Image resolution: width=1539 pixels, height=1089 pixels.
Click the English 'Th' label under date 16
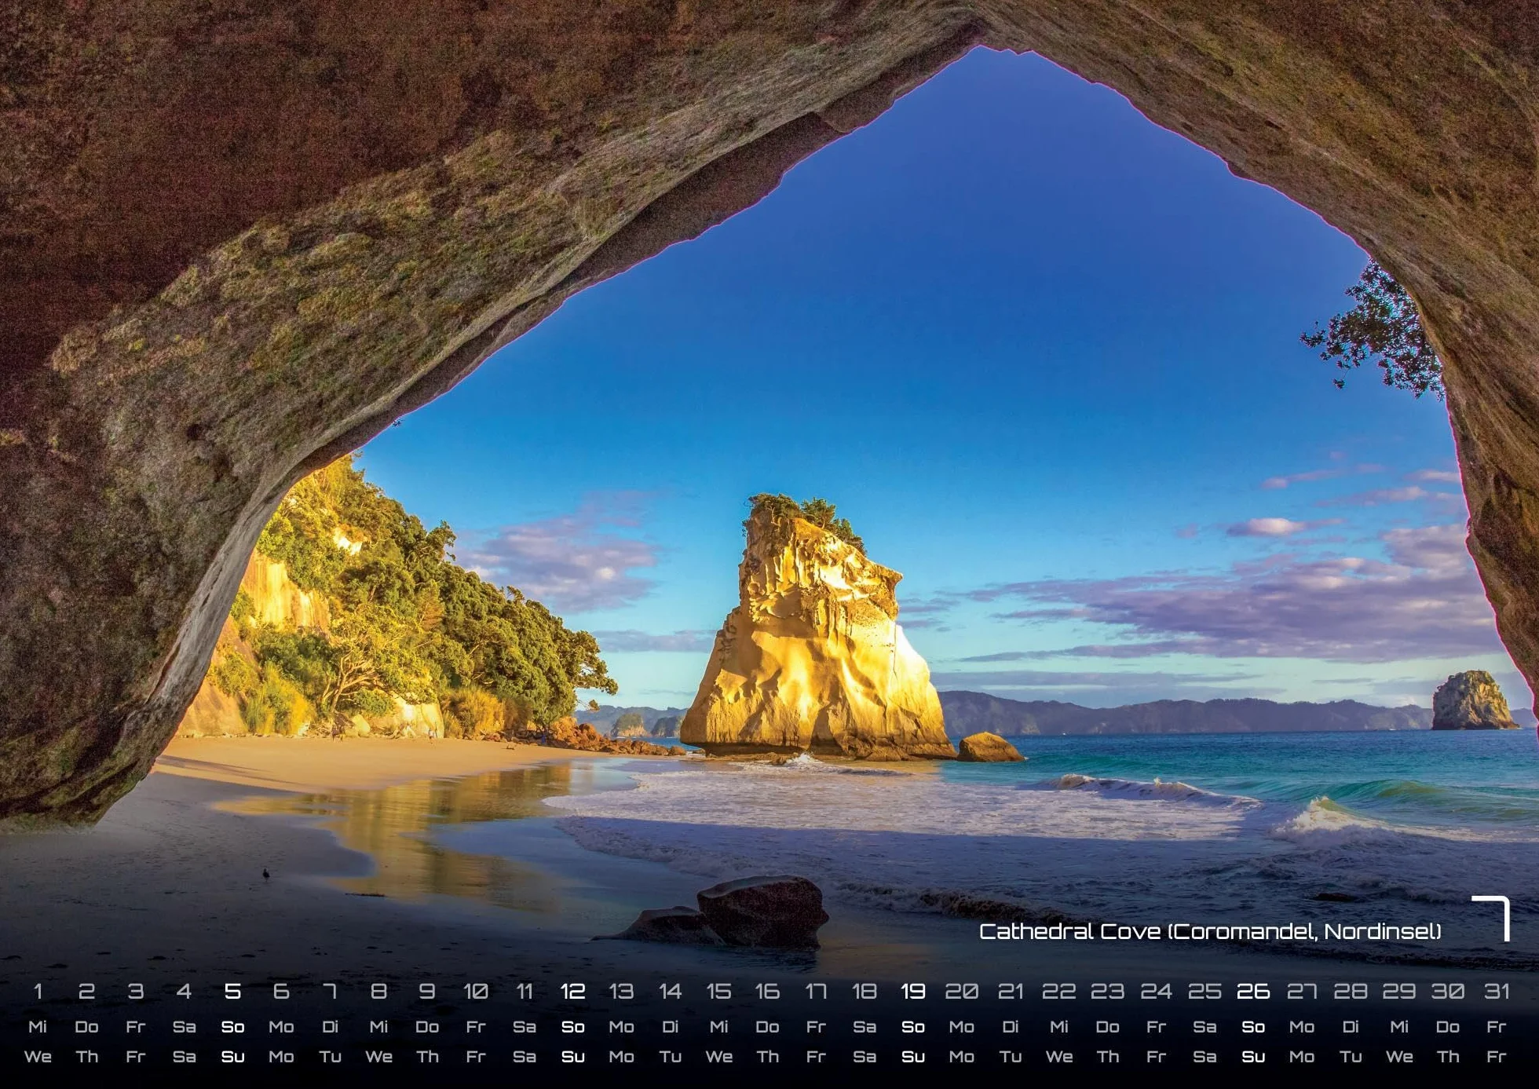[x=767, y=1057]
